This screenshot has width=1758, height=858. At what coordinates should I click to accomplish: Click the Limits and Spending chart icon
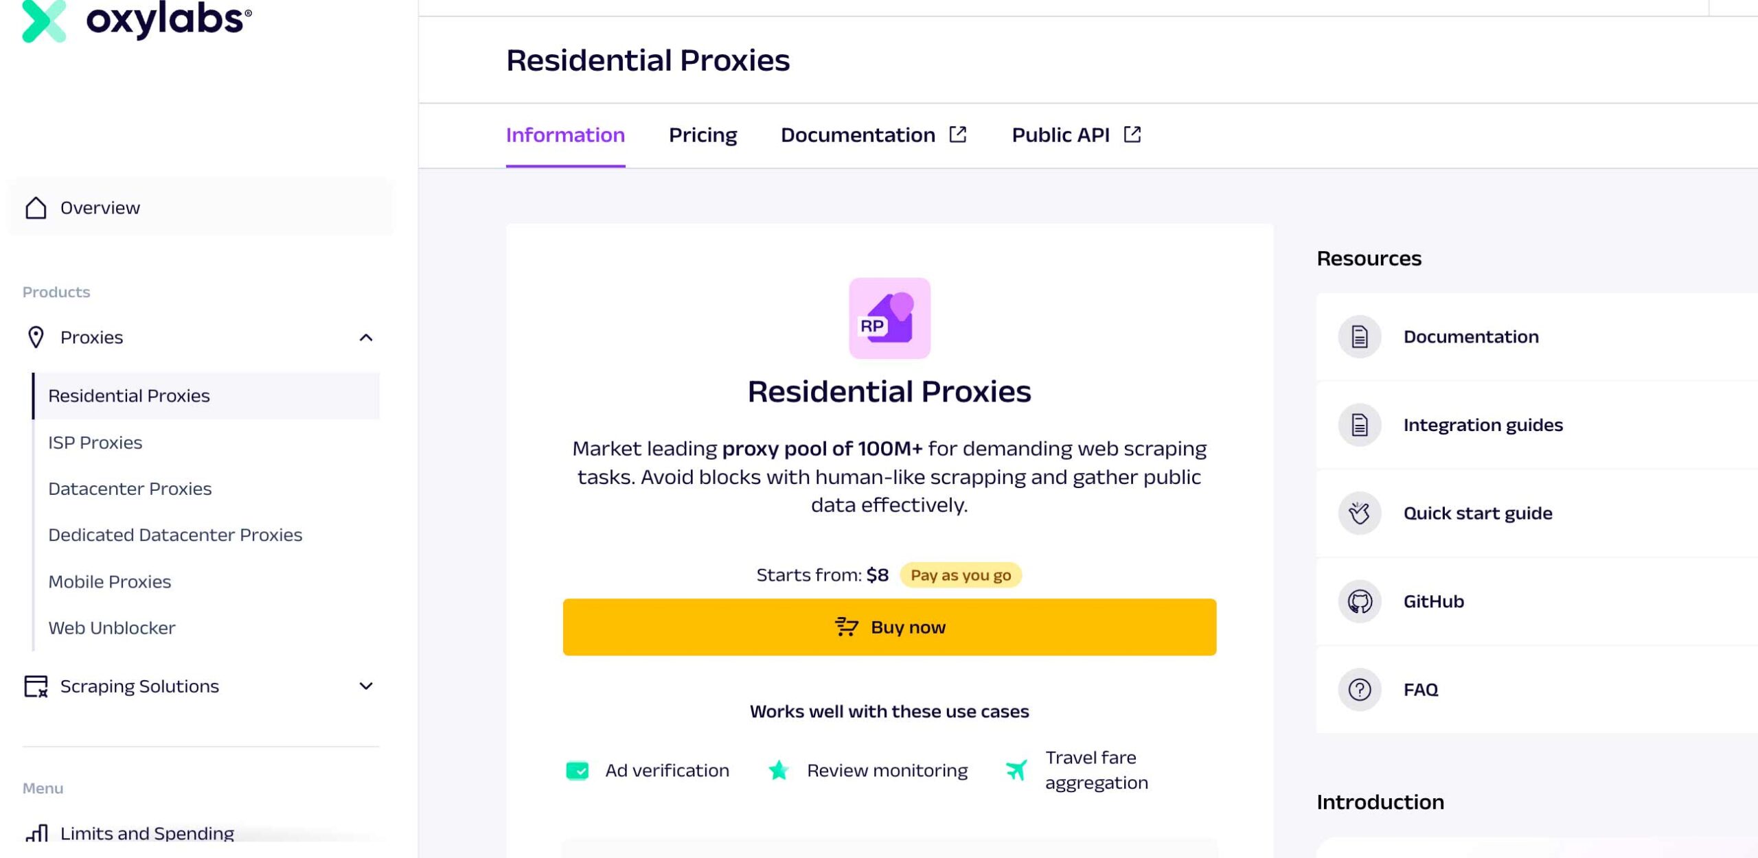click(36, 833)
